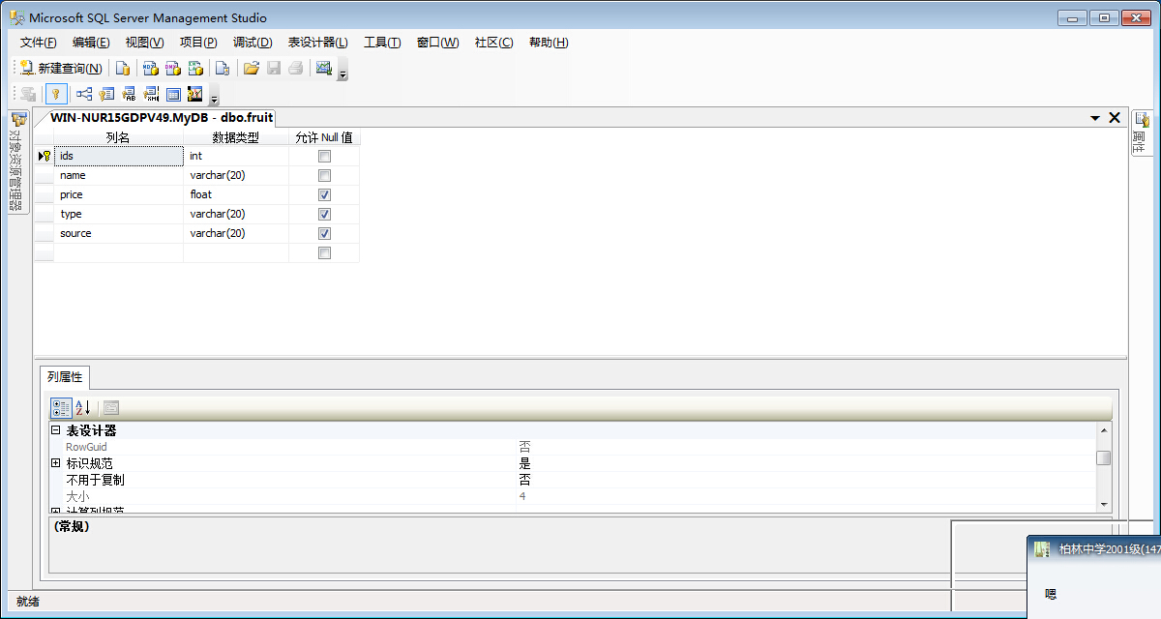Toggle Allow Null for ids column
This screenshot has width=1161, height=619.
[x=324, y=156]
